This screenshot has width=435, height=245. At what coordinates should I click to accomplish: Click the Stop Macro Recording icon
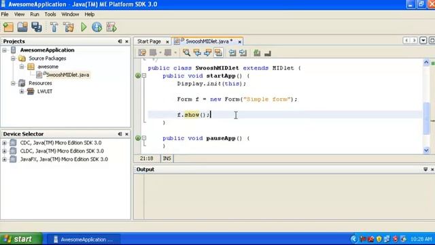click(x=267, y=52)
